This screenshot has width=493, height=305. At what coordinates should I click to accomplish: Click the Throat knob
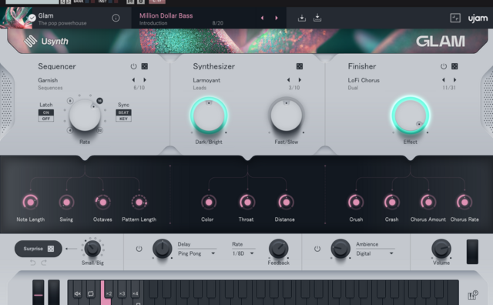tap(247, 203)
